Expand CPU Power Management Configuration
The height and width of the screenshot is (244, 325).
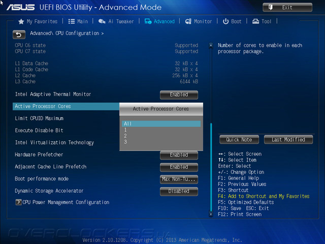62,202
